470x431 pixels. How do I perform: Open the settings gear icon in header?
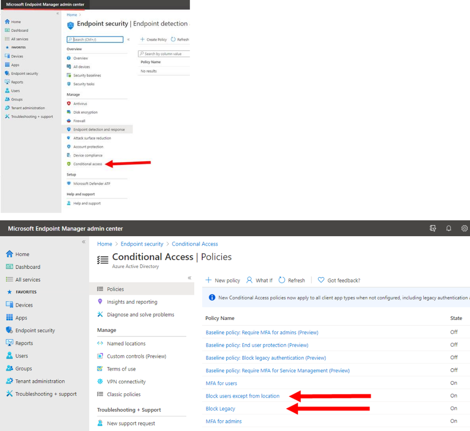coord(464,228)
